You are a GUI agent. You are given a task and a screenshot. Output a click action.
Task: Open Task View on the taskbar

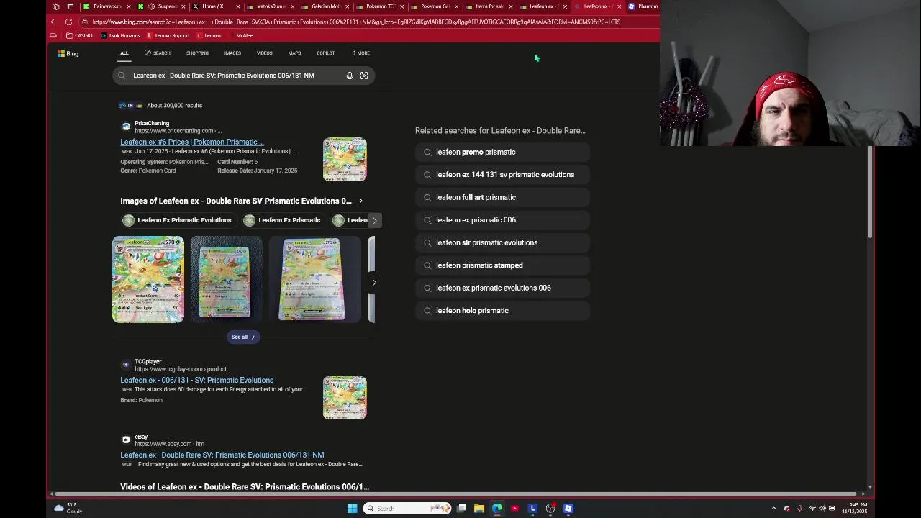click(462, 509)
